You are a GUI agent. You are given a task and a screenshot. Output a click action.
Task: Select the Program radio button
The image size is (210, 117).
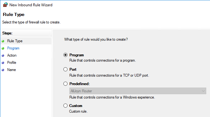click(x=65, y=55)
